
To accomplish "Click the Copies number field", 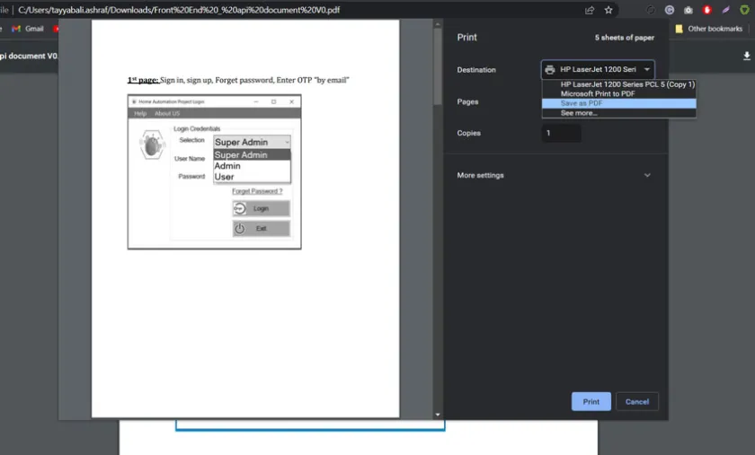I will point(562,133).
